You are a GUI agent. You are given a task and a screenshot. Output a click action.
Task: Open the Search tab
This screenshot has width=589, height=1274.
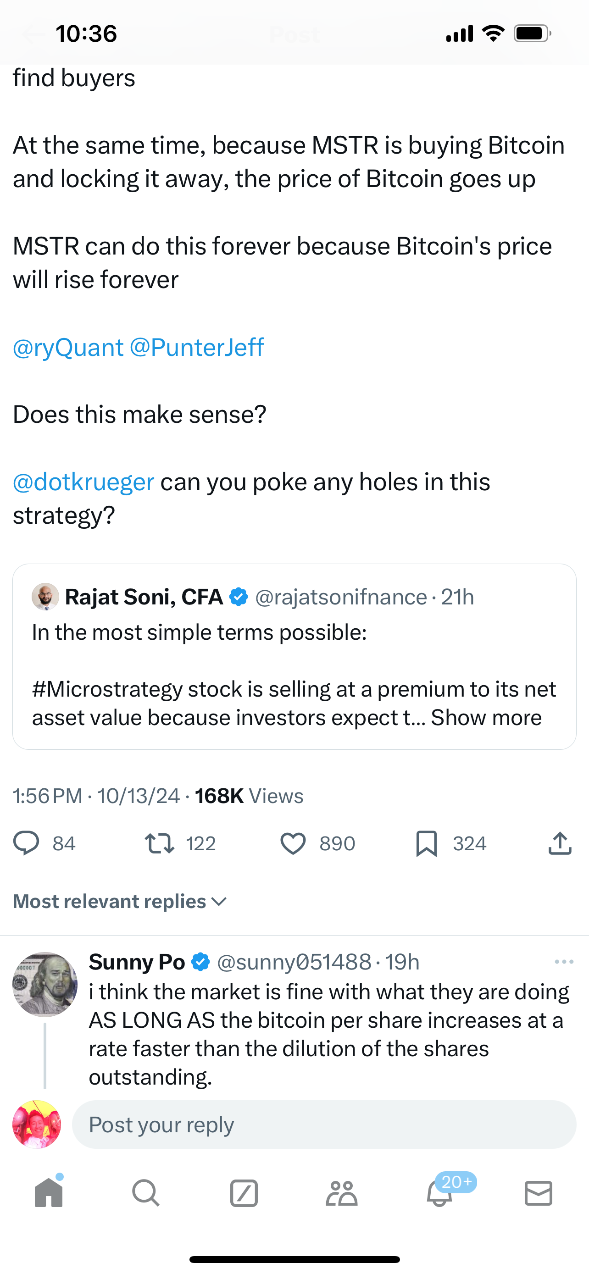pyautogui.click(x=146, y=1193)
